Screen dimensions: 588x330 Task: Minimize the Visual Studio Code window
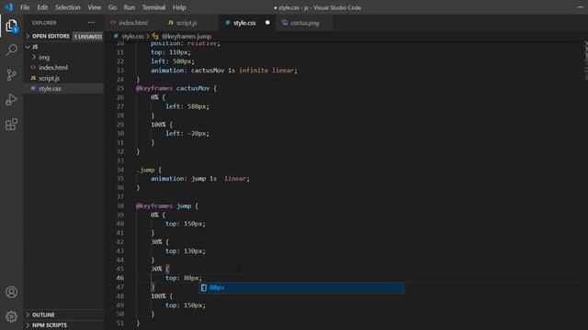click(580, 7)
